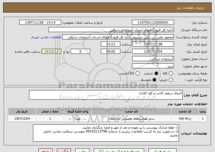
Task: Click the خروج exit button
Action: pos(46,150)
